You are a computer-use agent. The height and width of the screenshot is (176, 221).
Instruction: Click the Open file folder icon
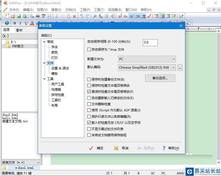tap(13, 16)
